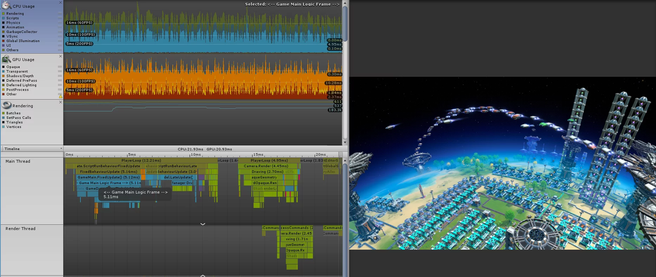Click the 10.28ms GPU value label
The height and width of the screenshot is (277, 656).
pyautogui.click(x=333, y=83)
